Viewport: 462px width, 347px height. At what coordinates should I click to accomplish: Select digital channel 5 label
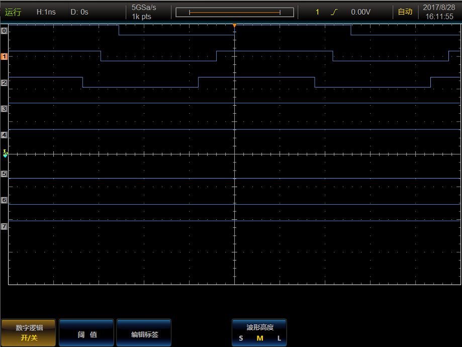[x=4, y=173]
